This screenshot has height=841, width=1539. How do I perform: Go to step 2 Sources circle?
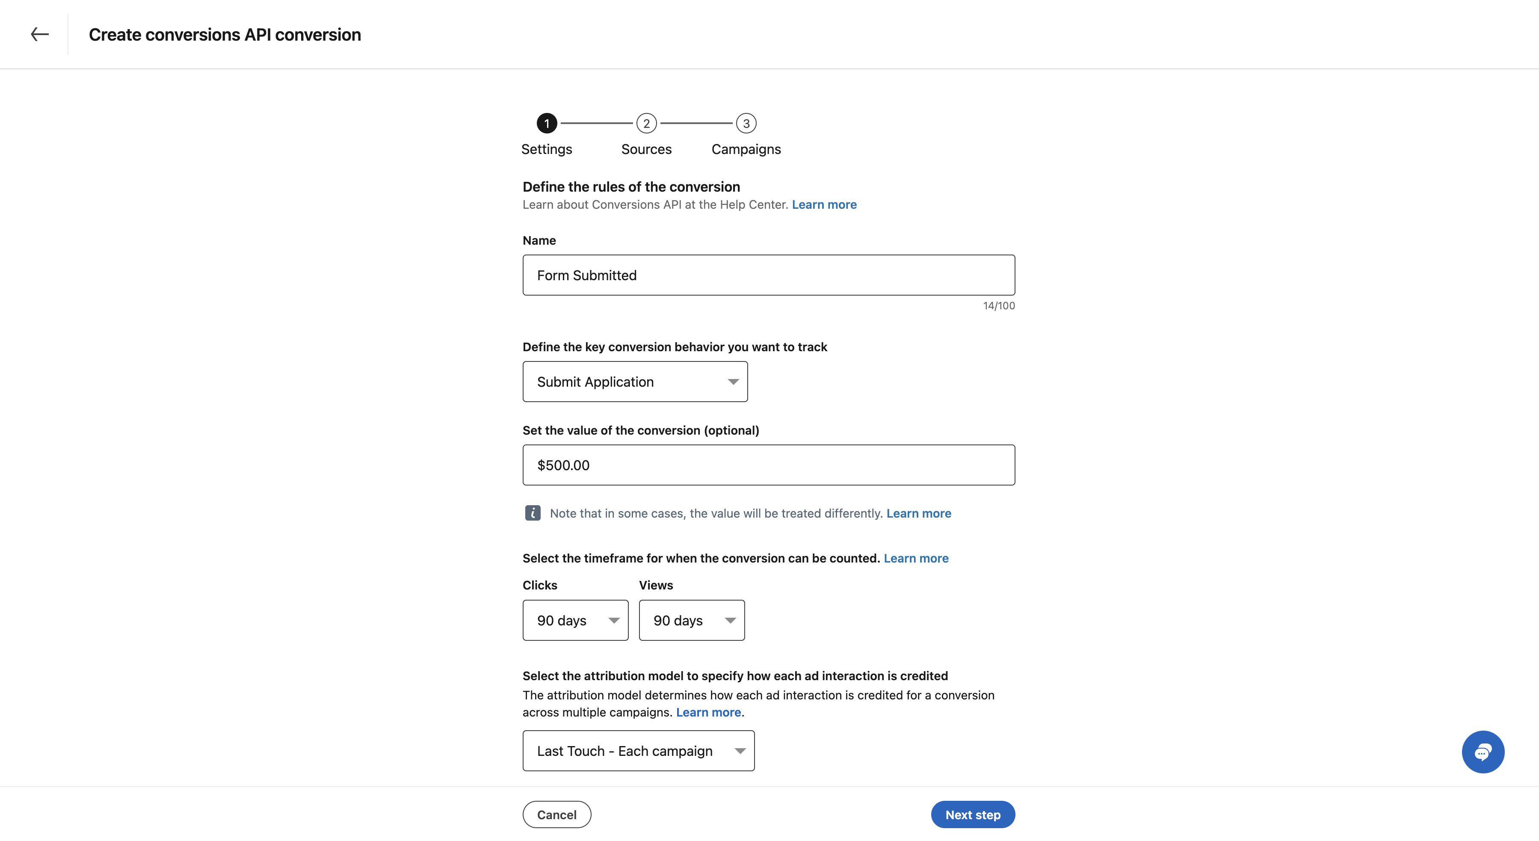pos(646,124)
